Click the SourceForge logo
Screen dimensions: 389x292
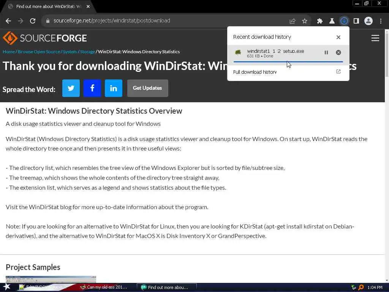[x=45, y=38]
